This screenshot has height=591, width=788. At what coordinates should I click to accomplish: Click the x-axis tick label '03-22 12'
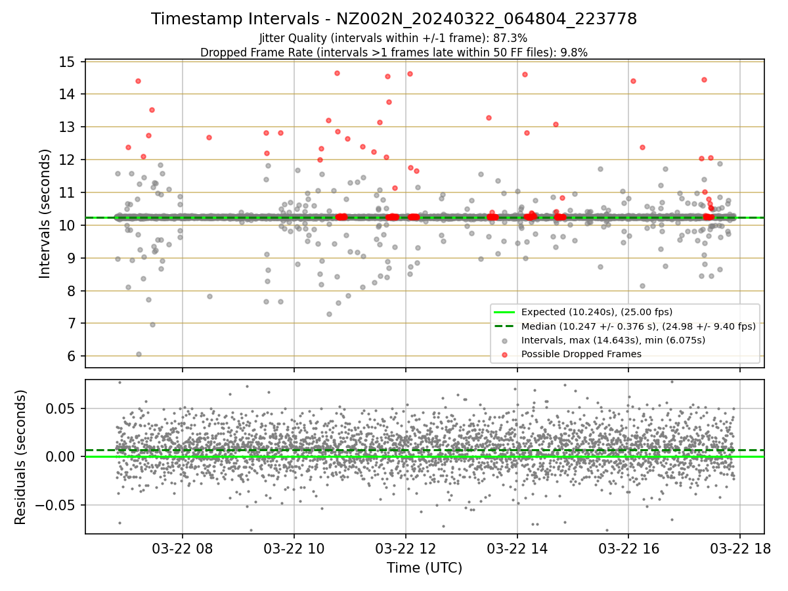(406, 548)
